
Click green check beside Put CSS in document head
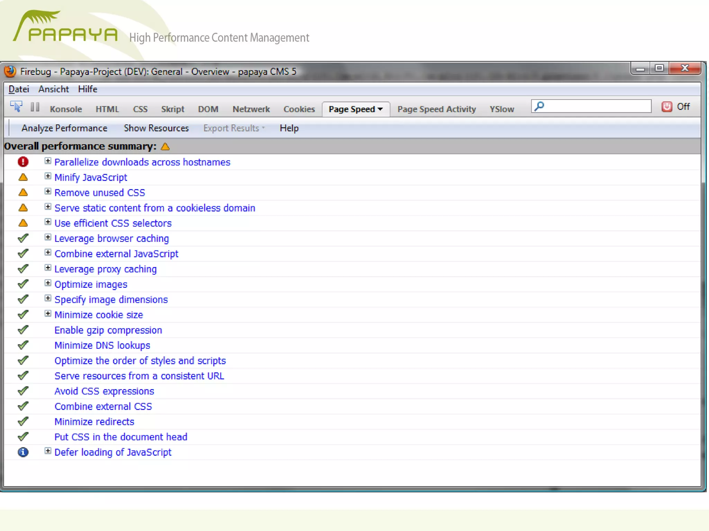click(23, 436)
